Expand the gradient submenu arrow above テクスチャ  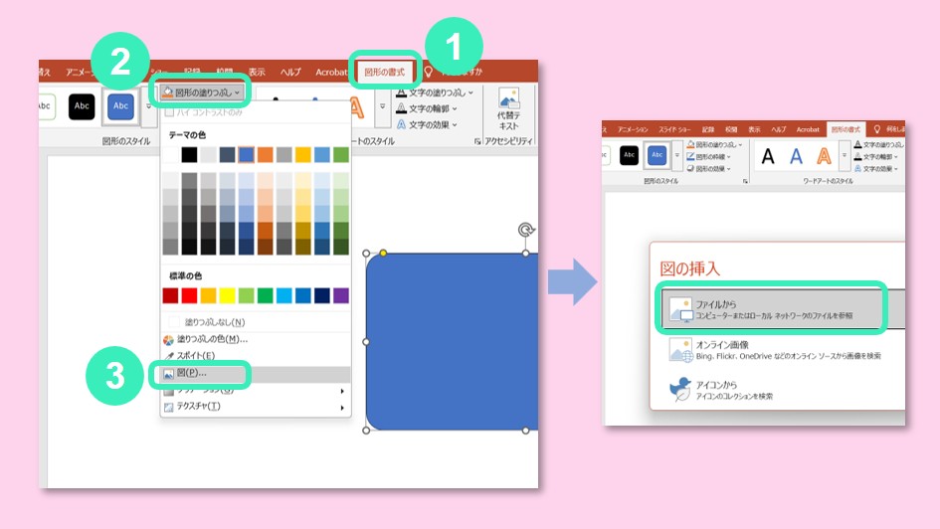(x=342, y=391)
